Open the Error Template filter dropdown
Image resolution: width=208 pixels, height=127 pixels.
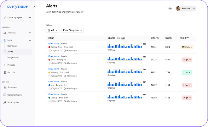[73, 30]
